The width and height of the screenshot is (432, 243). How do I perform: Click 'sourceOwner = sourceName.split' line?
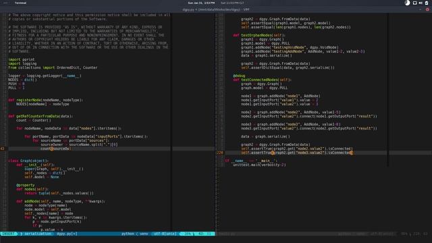point(80,144)
